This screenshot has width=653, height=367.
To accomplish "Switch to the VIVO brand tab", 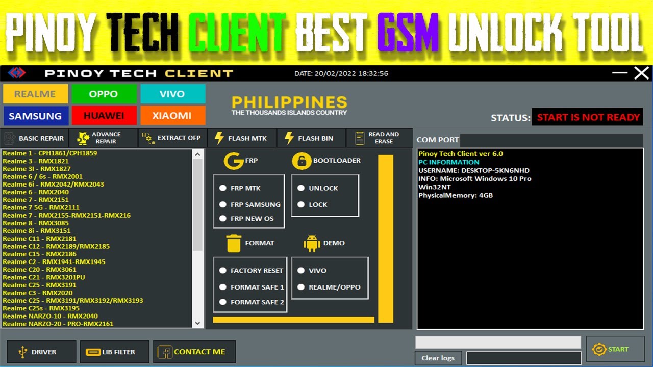I will [x=172, y=94].
